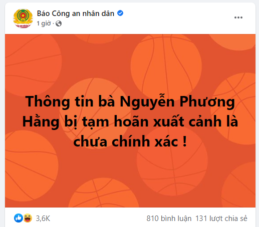This screenshot has width=259, height=227.
Task: Open the orange basketball post image
Action: click(130, 120)
